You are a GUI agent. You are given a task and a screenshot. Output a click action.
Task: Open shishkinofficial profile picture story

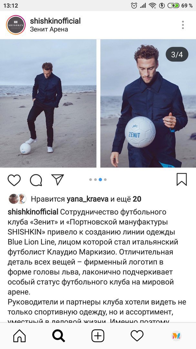click(x=16, y=25)
